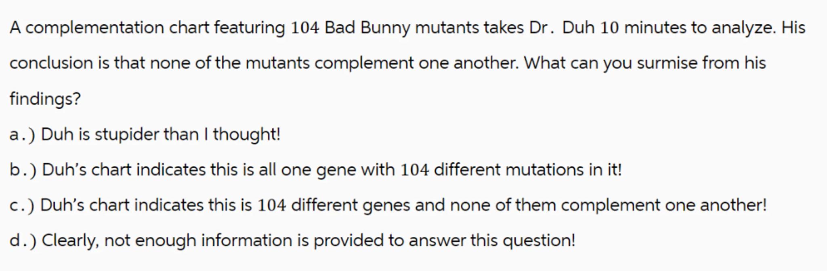Click the "d.)" option label
This screenshot has width=827, height=271.
tap(23, 241)
